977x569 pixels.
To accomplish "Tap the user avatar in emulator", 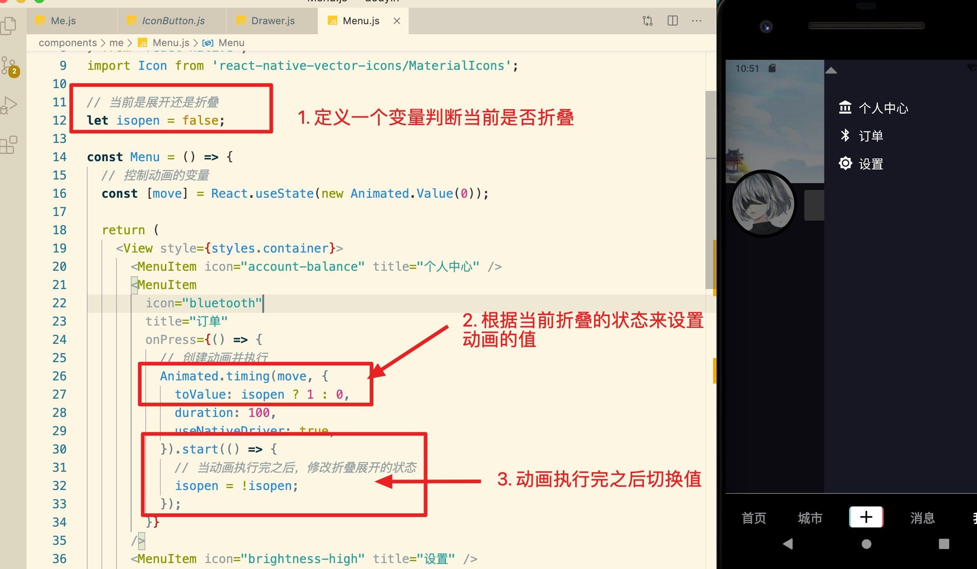I will pos(763,204).
